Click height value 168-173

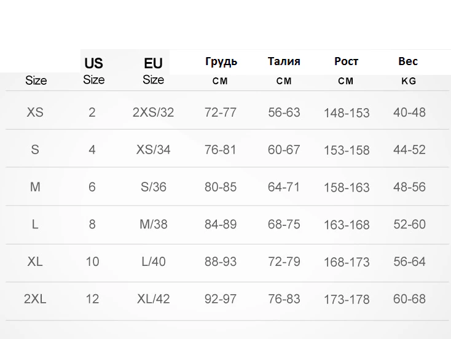coord(347,262)
